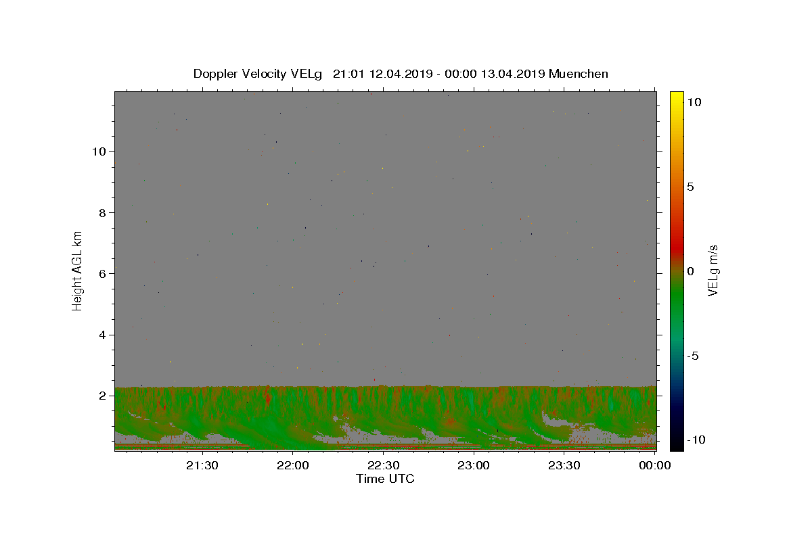Click the height axis label 8

click(103, 212)
